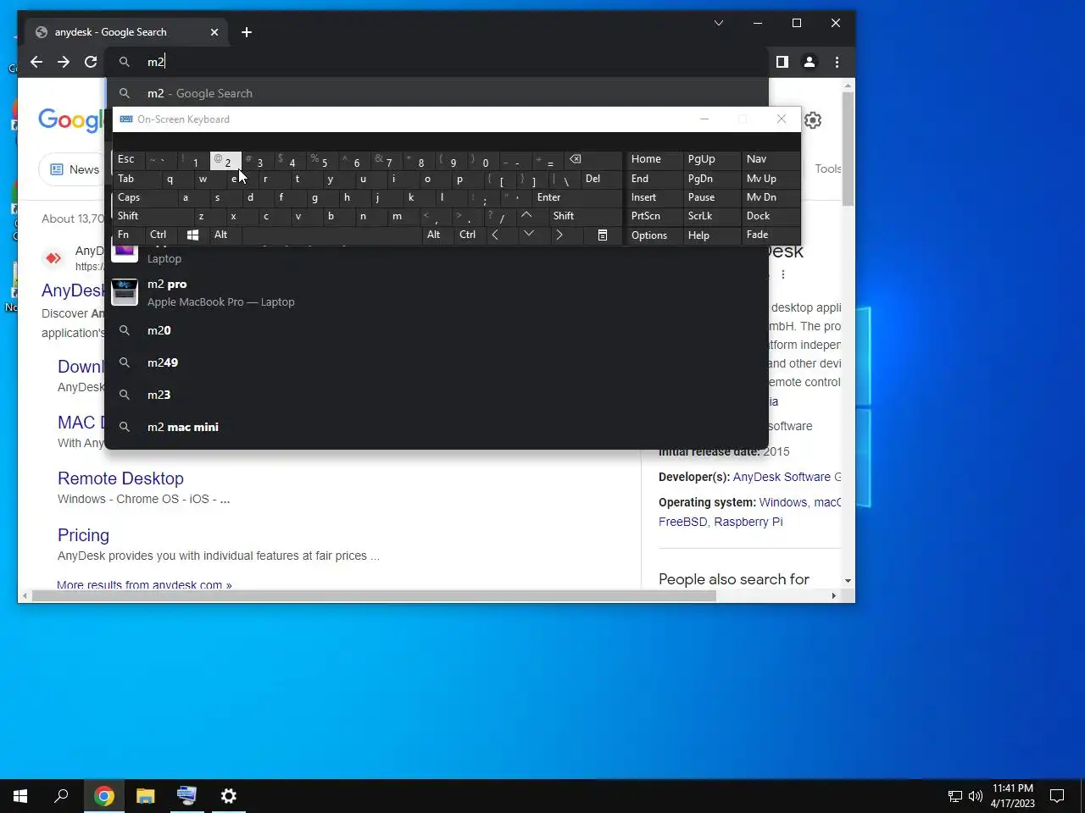The height and width of the screenshot is (813, 1085).
Task: Toggle left Shift on On-Screen Keyboard
Action: point(150,216)
